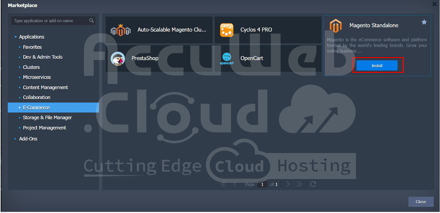Collapse the Applications tree section
The image size is (440, 213).
16,37
